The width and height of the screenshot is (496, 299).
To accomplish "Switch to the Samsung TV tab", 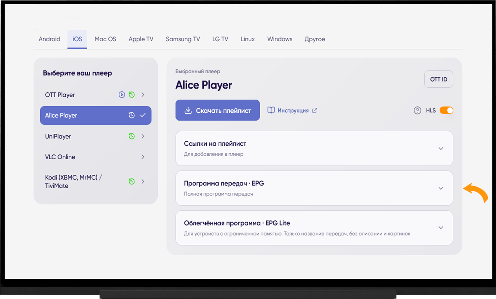I will click(183, 39).
